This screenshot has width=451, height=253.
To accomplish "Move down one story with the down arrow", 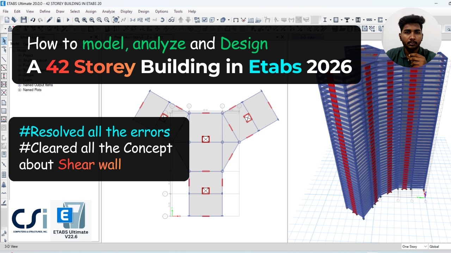I will tap(188, 20).
